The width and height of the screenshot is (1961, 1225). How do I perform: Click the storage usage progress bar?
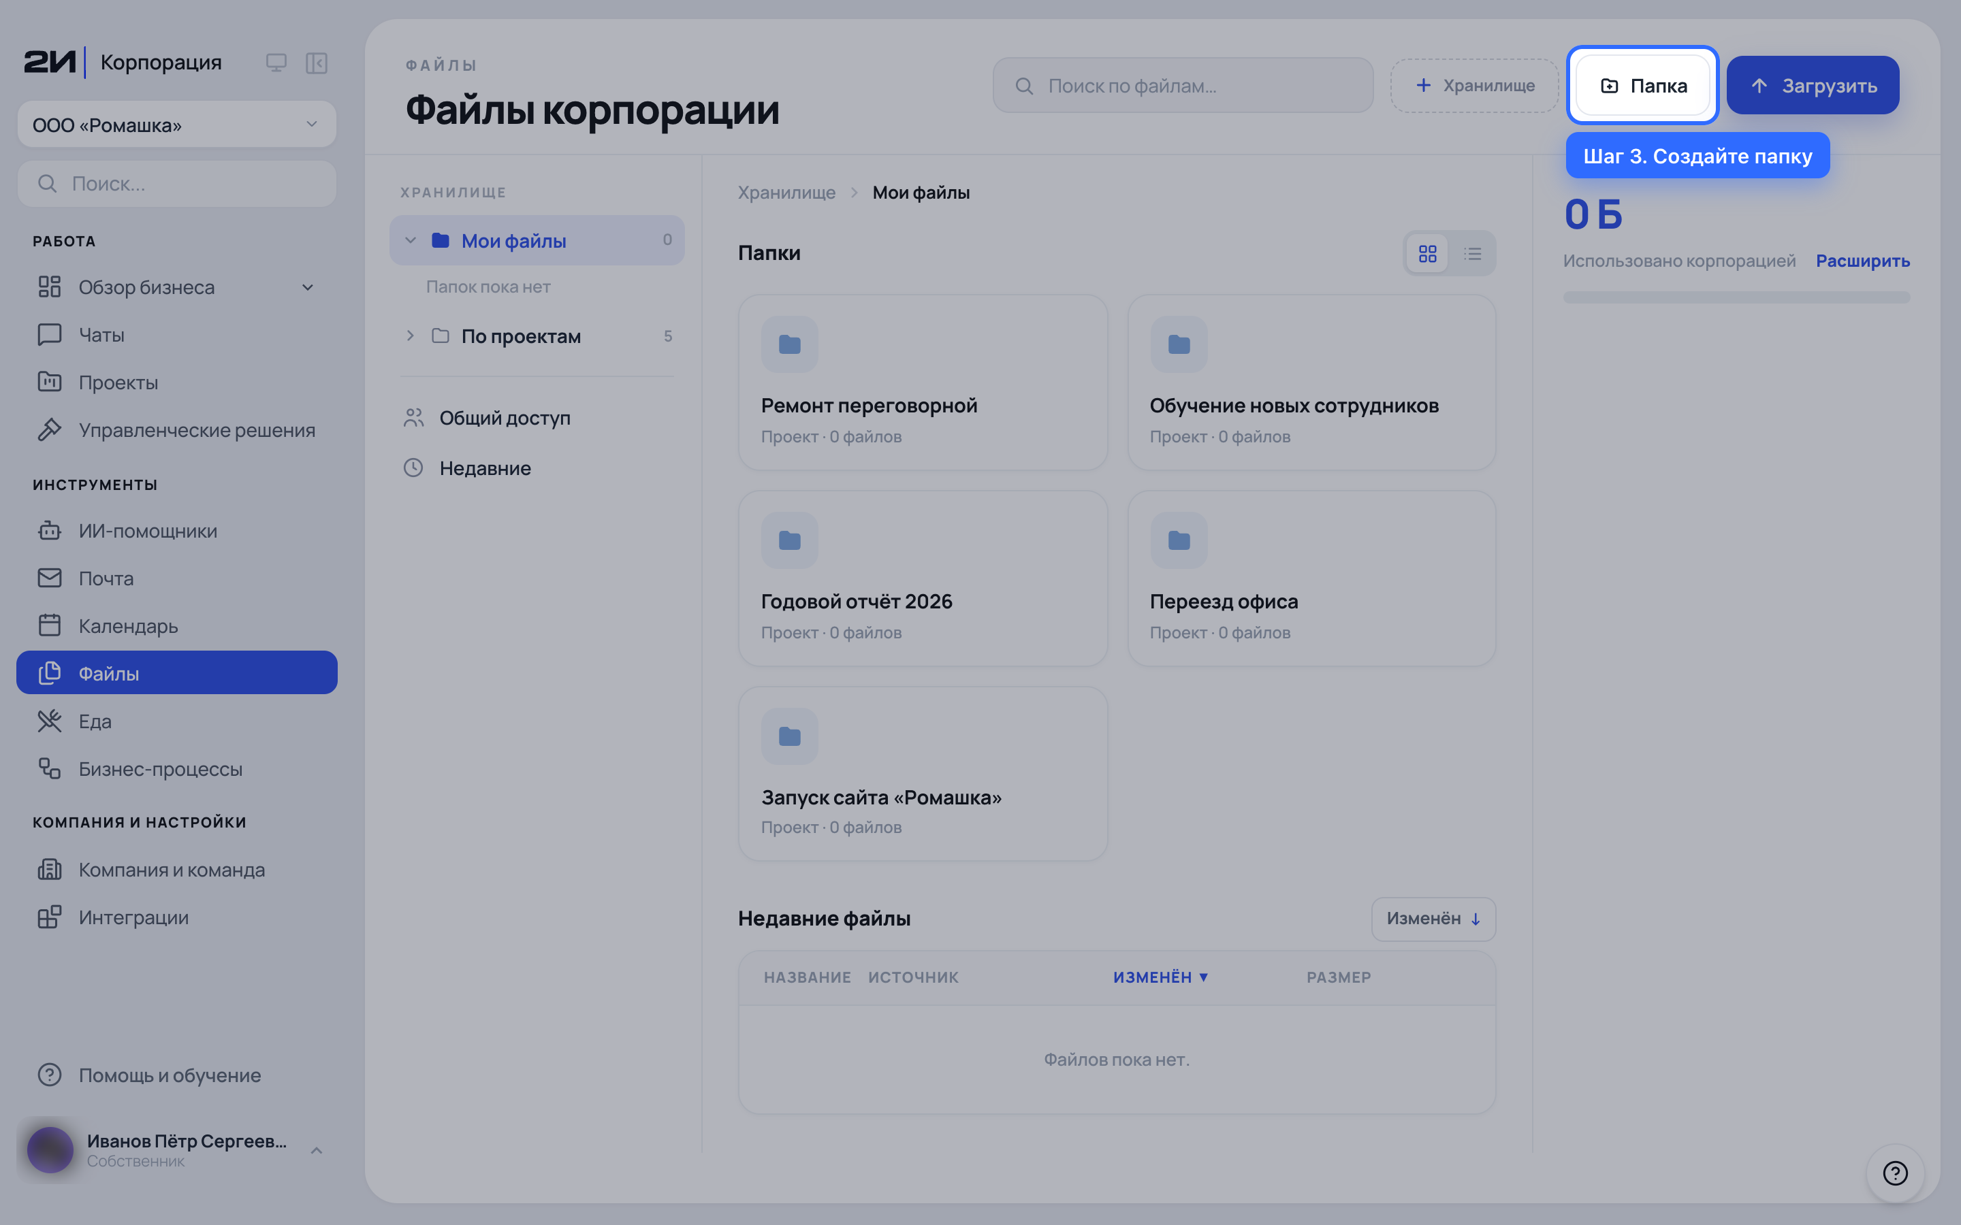click(1736, 297)
